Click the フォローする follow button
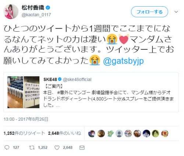This screenshot has width=184, height=156. (x=149, y=12)
